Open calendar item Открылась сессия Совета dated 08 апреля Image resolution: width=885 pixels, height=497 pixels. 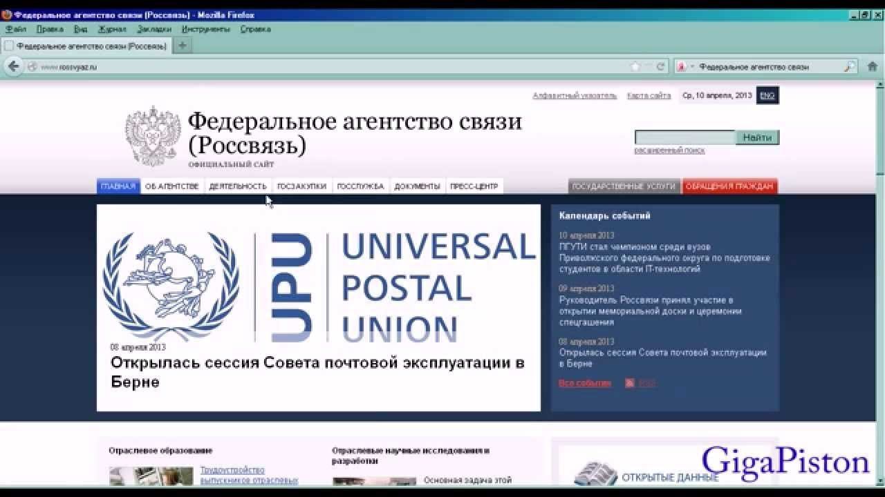[x=662, y=358]
